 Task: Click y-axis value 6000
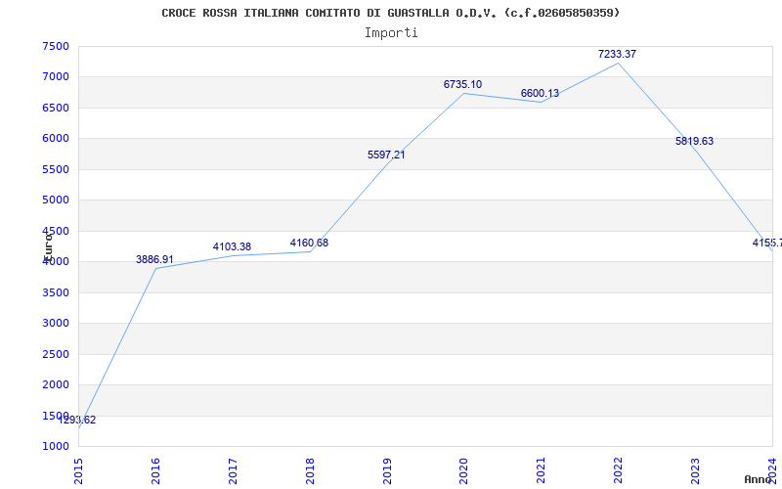click(x=56, y=139)
